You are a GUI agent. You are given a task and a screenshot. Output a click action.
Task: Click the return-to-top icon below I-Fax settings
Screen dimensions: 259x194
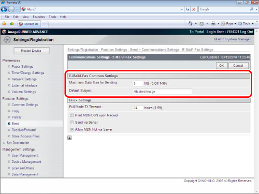(x=69, y=138)
